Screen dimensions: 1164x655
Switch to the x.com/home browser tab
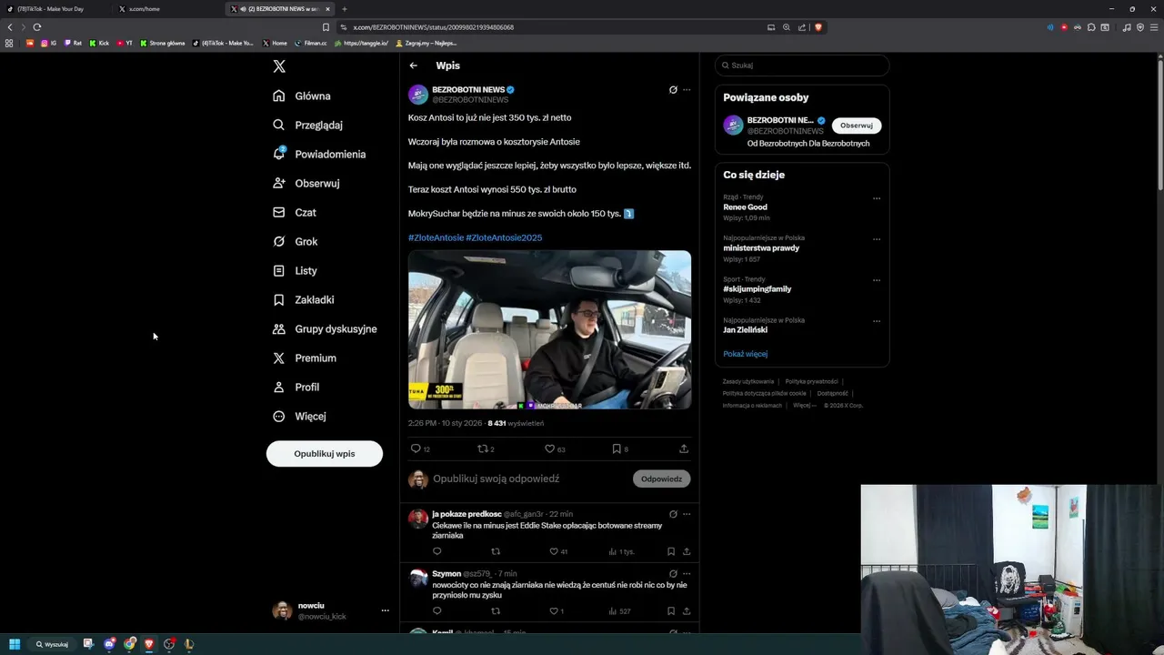coord(168,9)
